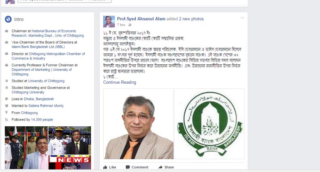View the 14,399 people followers link
The image size is (320, 172).
point(42,120)
